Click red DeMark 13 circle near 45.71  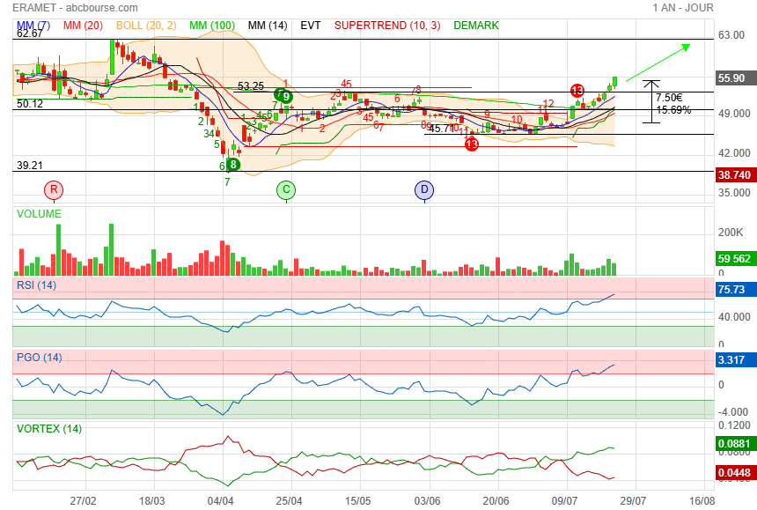[x=472, y=144]
